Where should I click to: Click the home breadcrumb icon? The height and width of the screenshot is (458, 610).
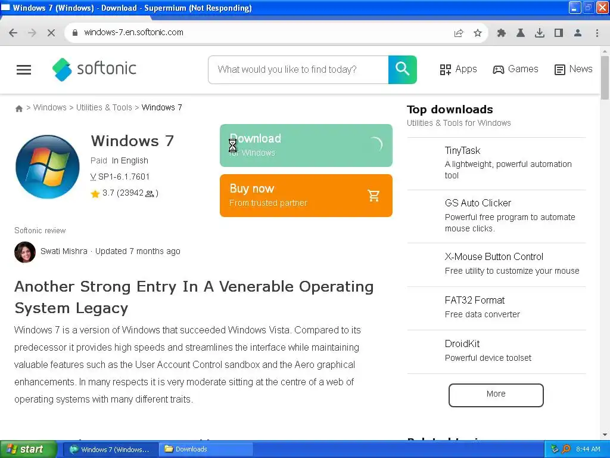[x=18, y=109]
